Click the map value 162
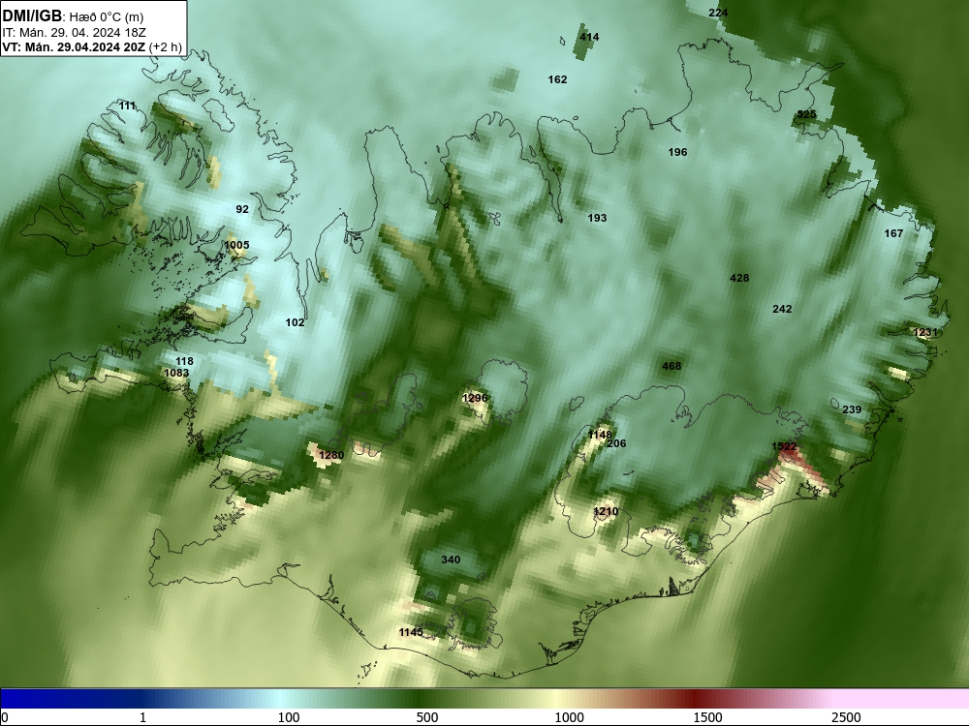This screenshot has height=726, width=969. [x=557, y=79]
